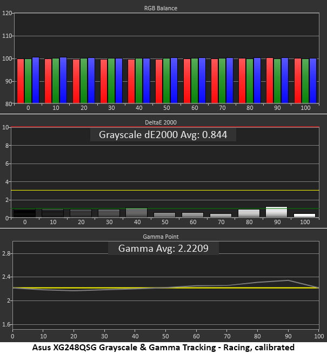Click the DeltaE bar at 60 level
The image size is (327, 353).
192,215
